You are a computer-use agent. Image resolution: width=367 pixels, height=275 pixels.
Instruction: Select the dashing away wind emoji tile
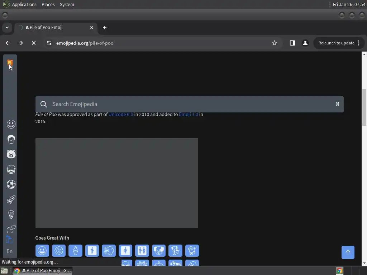(109, 251)
